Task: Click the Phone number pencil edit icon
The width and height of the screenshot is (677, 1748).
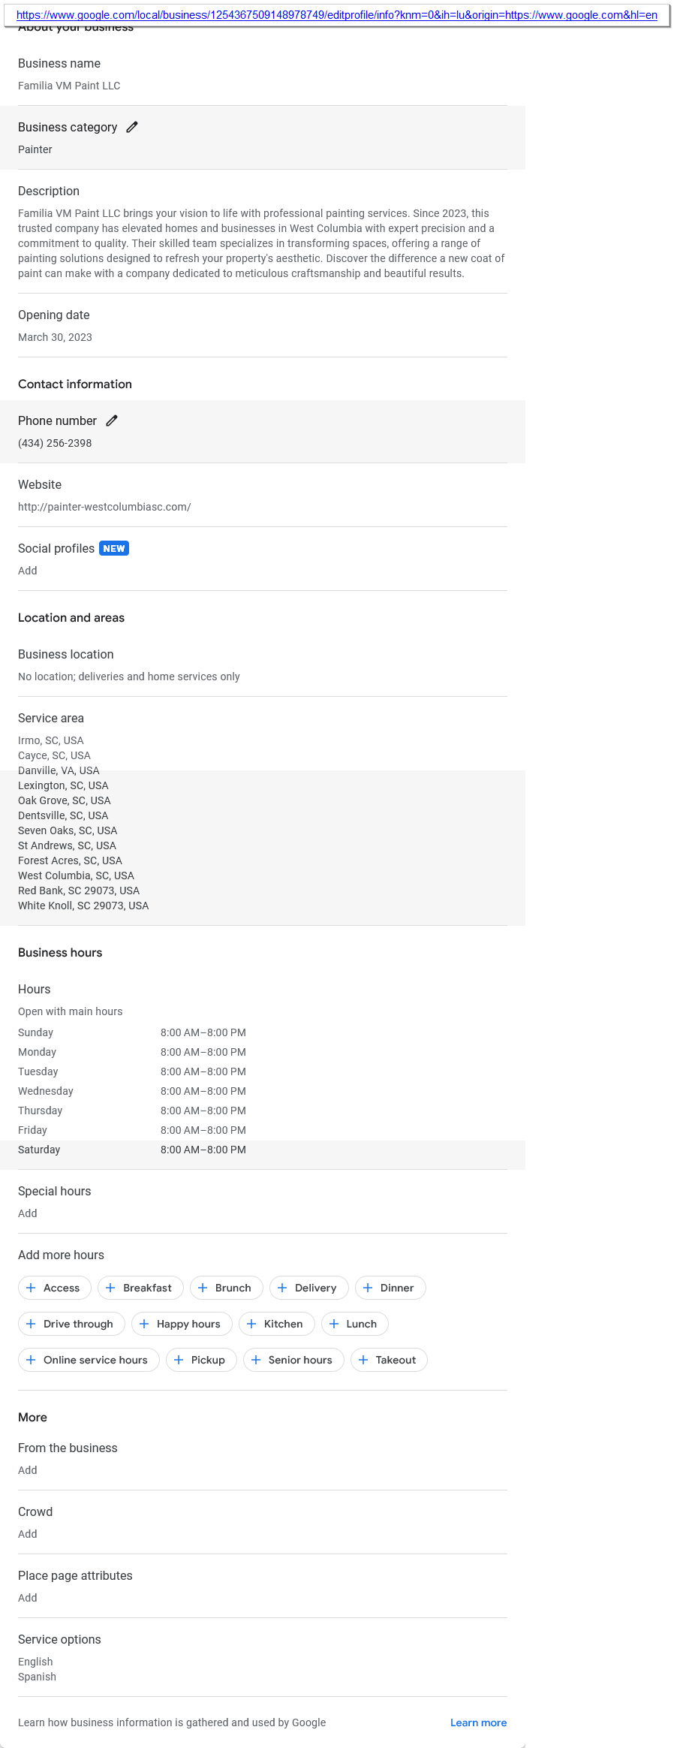Action: pyautogui.click(x=112, y=420)
